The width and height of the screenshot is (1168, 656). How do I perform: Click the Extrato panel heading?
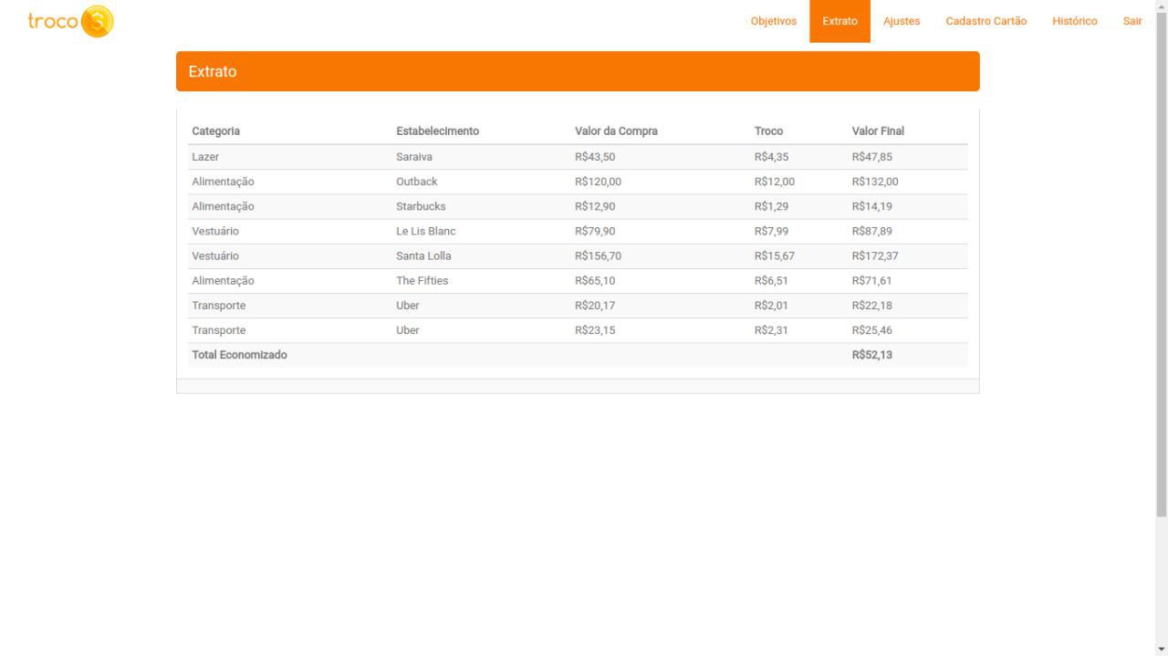click(x=578, y=71)
